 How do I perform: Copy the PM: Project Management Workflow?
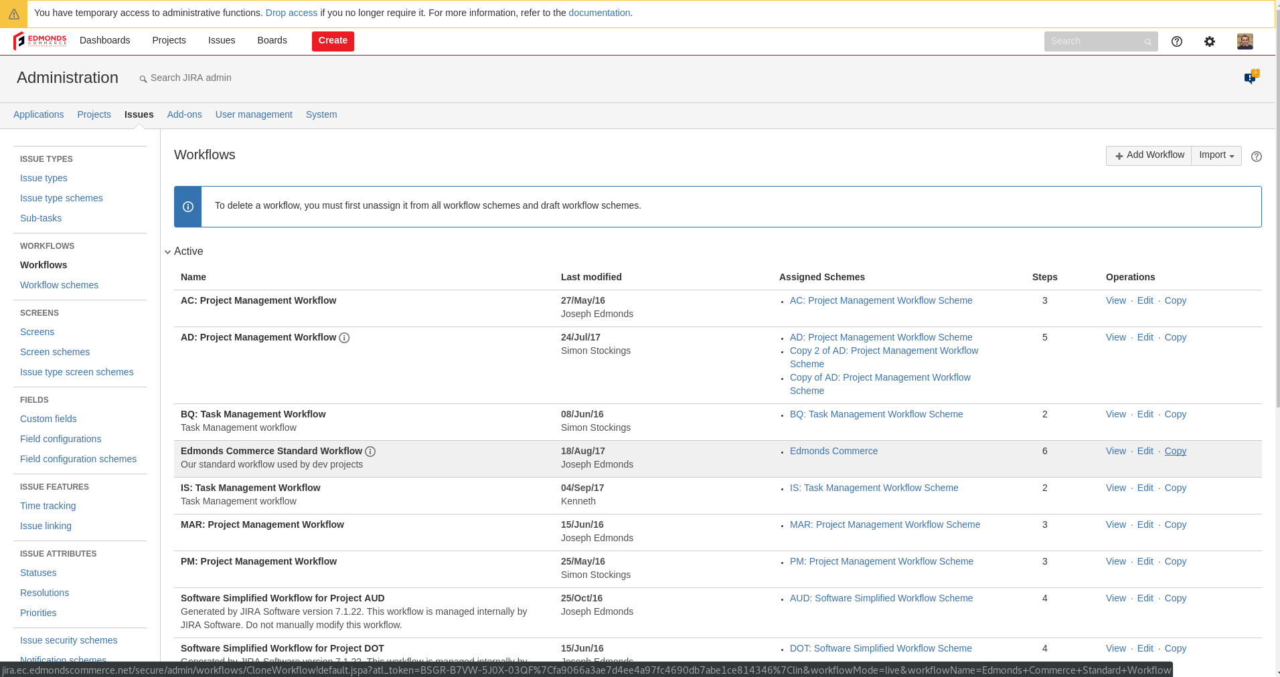[x=1176, y=561]
